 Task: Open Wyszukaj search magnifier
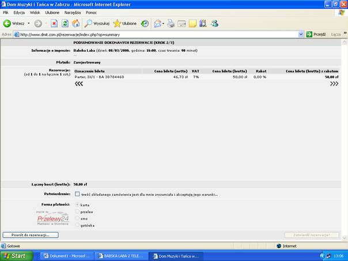pos(89,24)
